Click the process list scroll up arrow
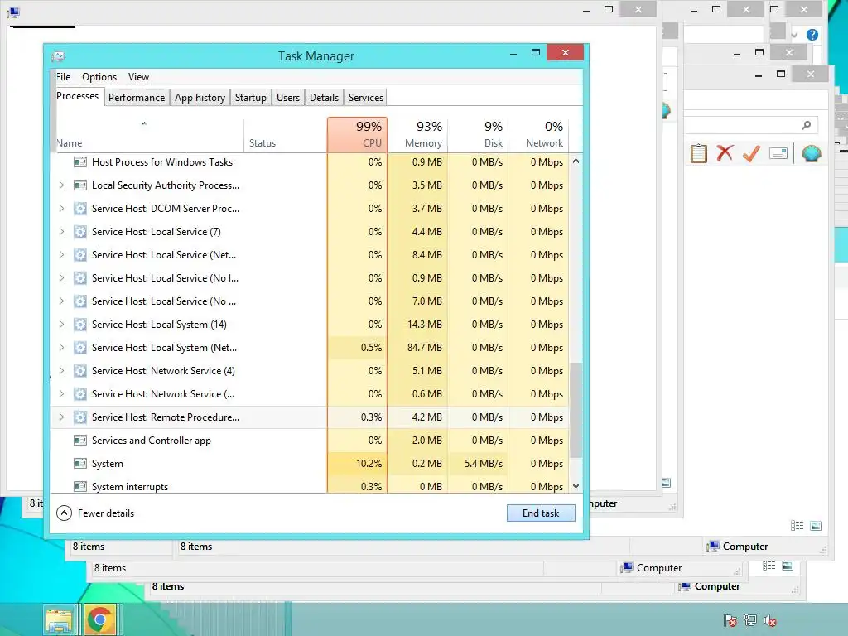 tap(576, 161)
